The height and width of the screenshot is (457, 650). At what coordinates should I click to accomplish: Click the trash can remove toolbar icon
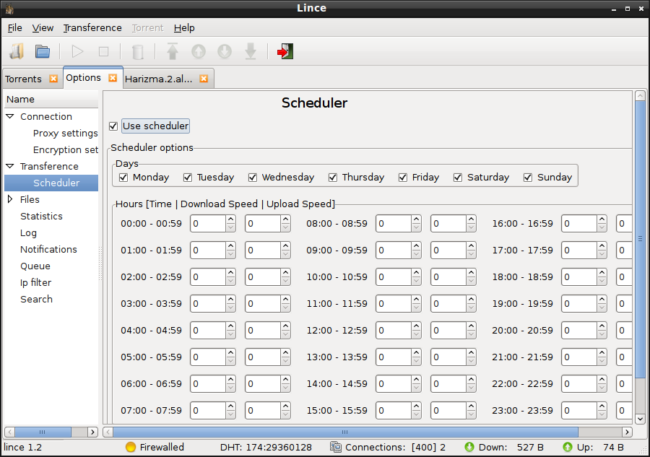point(138,52)
